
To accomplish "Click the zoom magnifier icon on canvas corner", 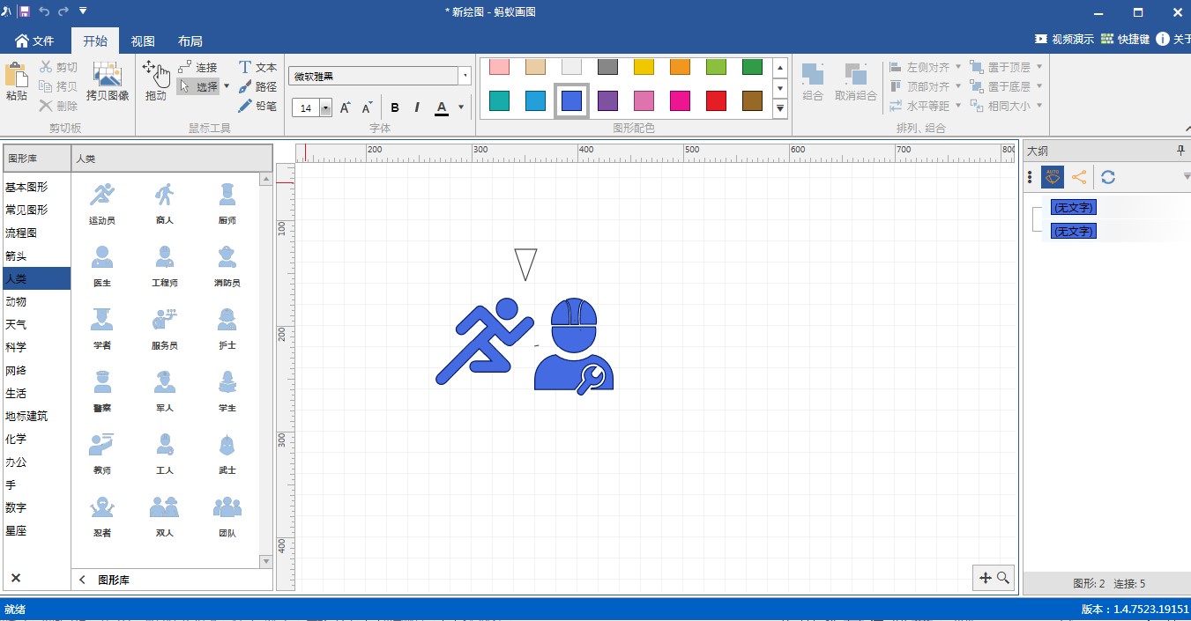I will [1003, 578].
